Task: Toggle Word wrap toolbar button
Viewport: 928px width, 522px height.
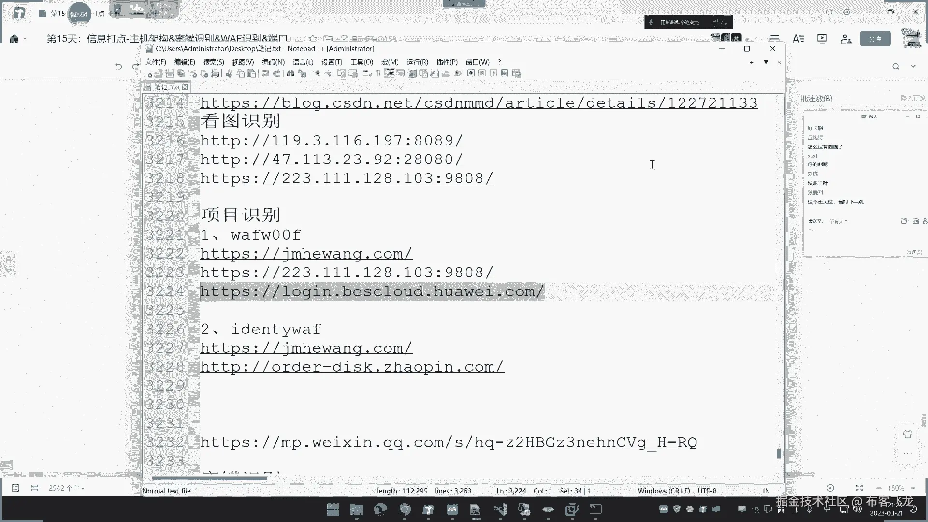Action: coord(367,73)
